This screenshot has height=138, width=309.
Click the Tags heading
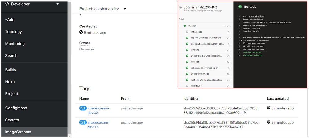click(85, 89)
